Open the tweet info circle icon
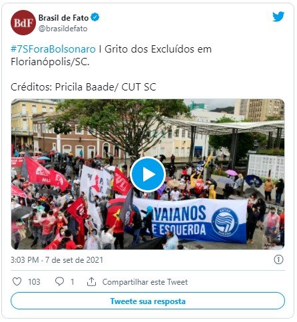 pyautogui.click(x=278, y=259)
